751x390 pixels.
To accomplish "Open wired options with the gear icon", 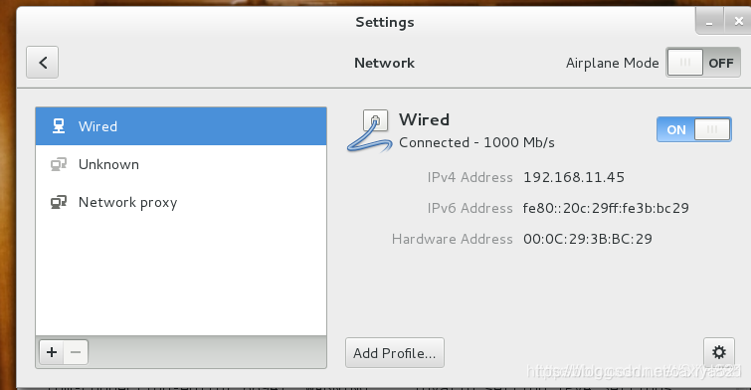I will 719,352.
